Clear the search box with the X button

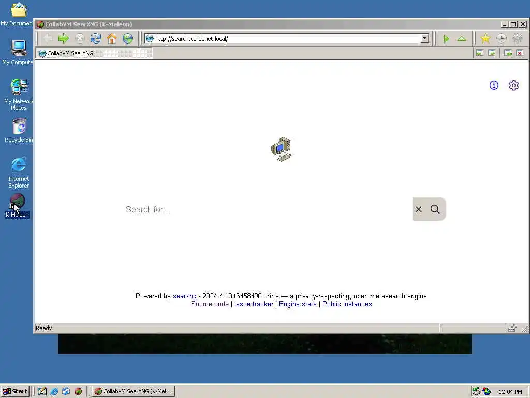(x=418, y=209)
